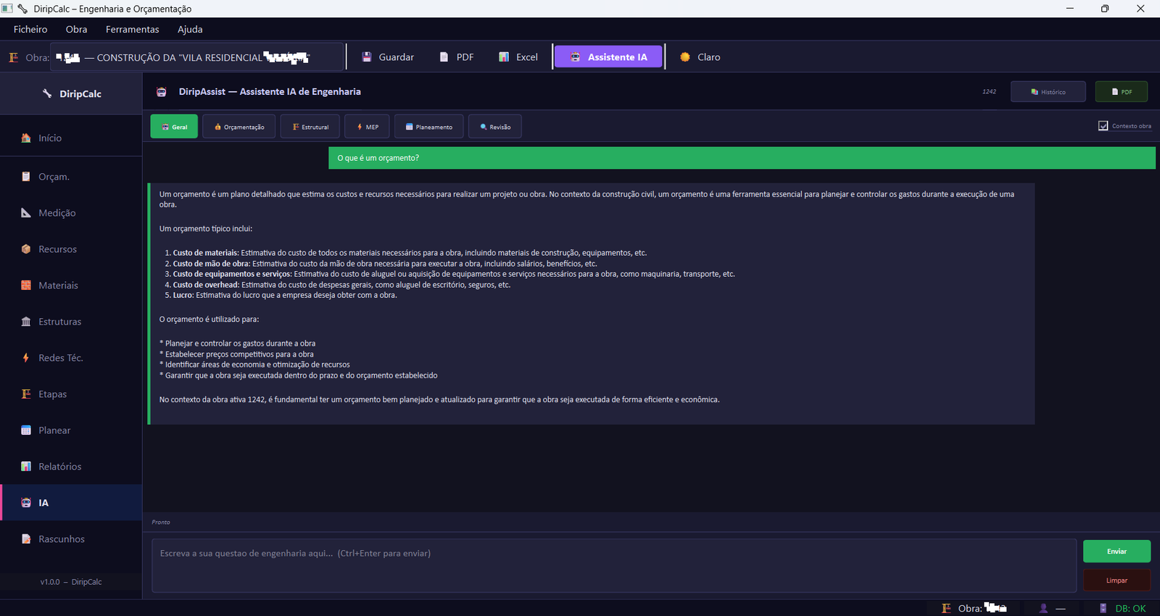Click the 'O que é um orçamento?' message
1160x616 pixels.
tap(742, 158)
